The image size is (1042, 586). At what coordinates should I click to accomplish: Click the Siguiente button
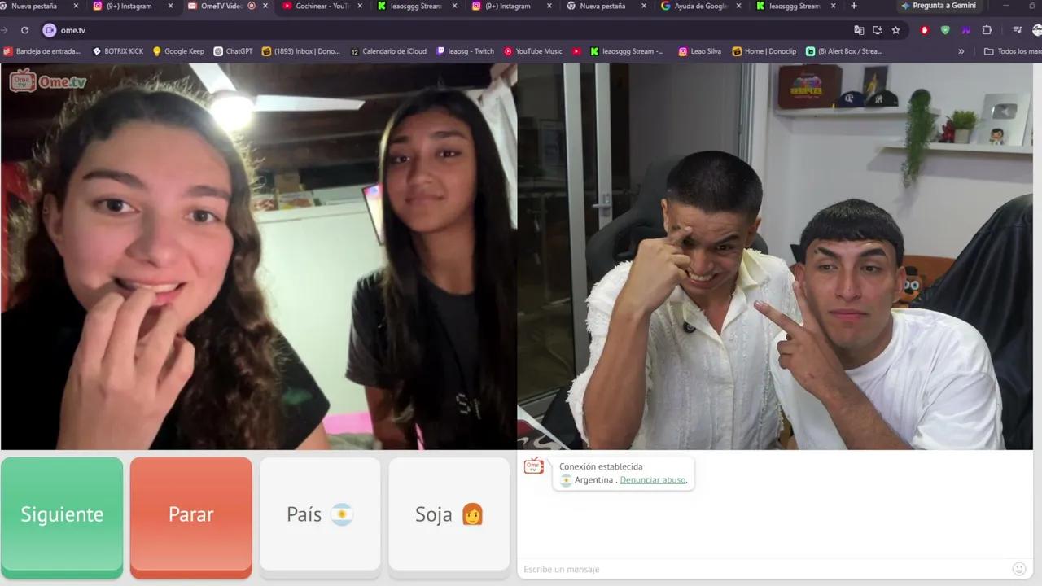coord(62,517)
